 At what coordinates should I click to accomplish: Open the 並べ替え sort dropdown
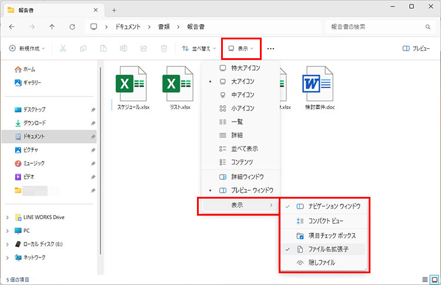pos(199,49)
